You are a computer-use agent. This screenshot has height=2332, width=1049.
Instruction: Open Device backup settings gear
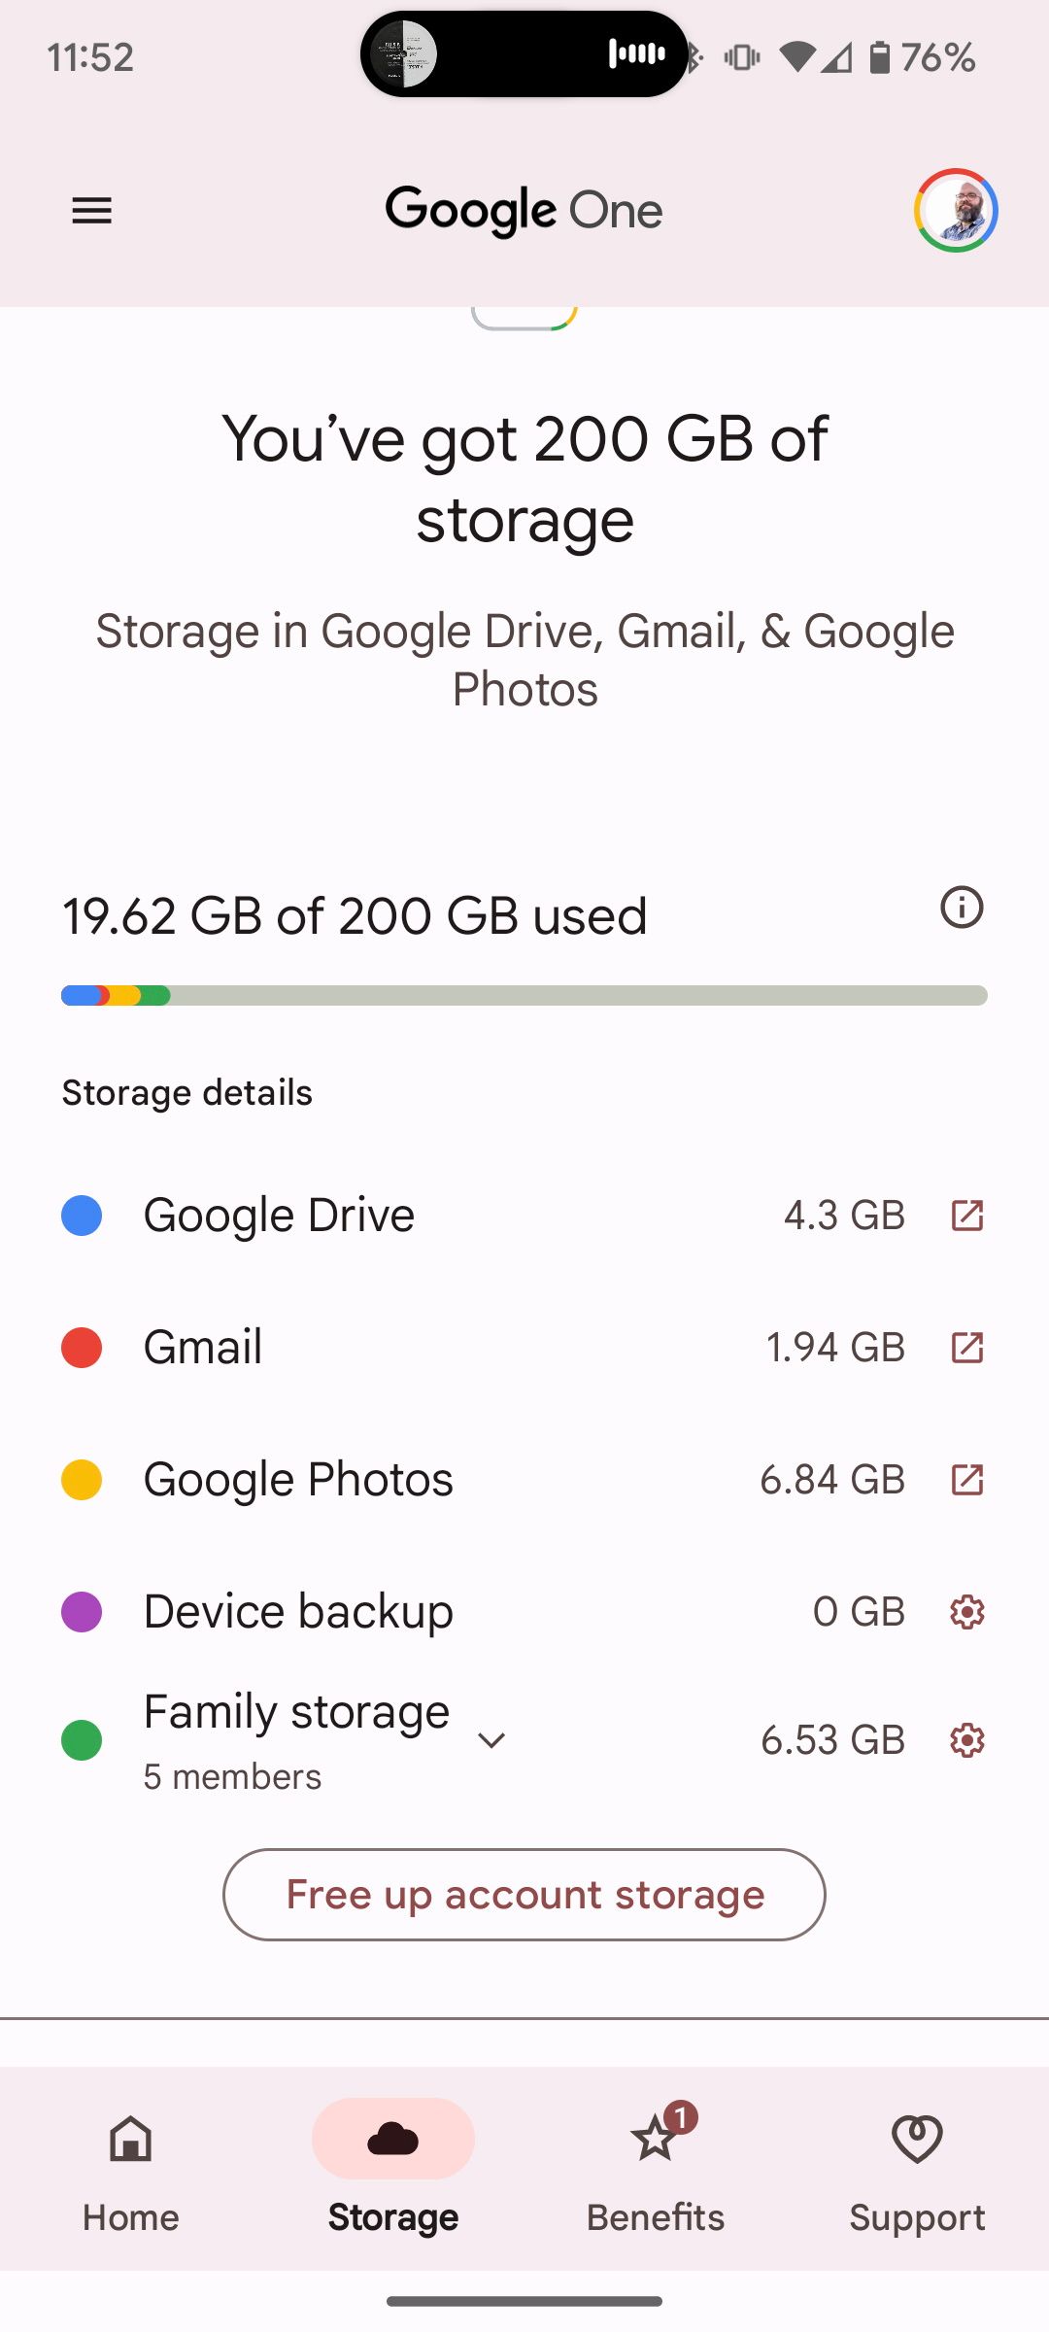click(x=966, y=1612)
